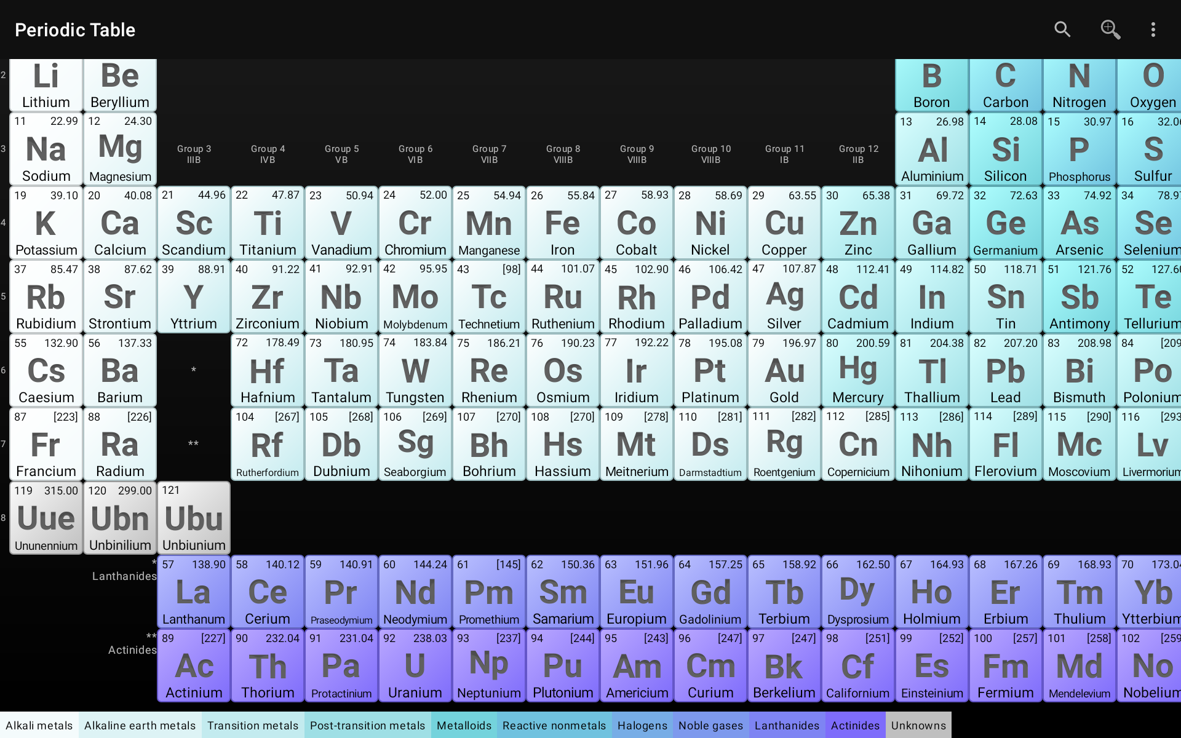The height and width of the screenshot is (738, 1181).
Task: Open the Uranium element tile
Action: click(x=415, y=665)
